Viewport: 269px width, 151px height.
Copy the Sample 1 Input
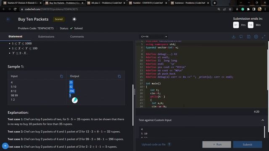point(61,76)
